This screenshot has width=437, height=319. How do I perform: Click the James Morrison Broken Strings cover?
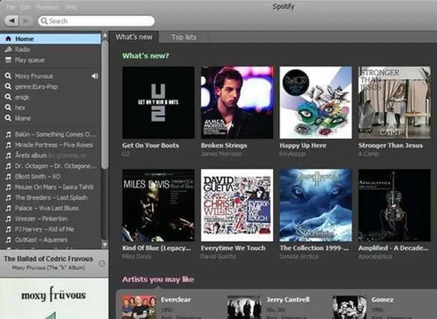(237, 102)
